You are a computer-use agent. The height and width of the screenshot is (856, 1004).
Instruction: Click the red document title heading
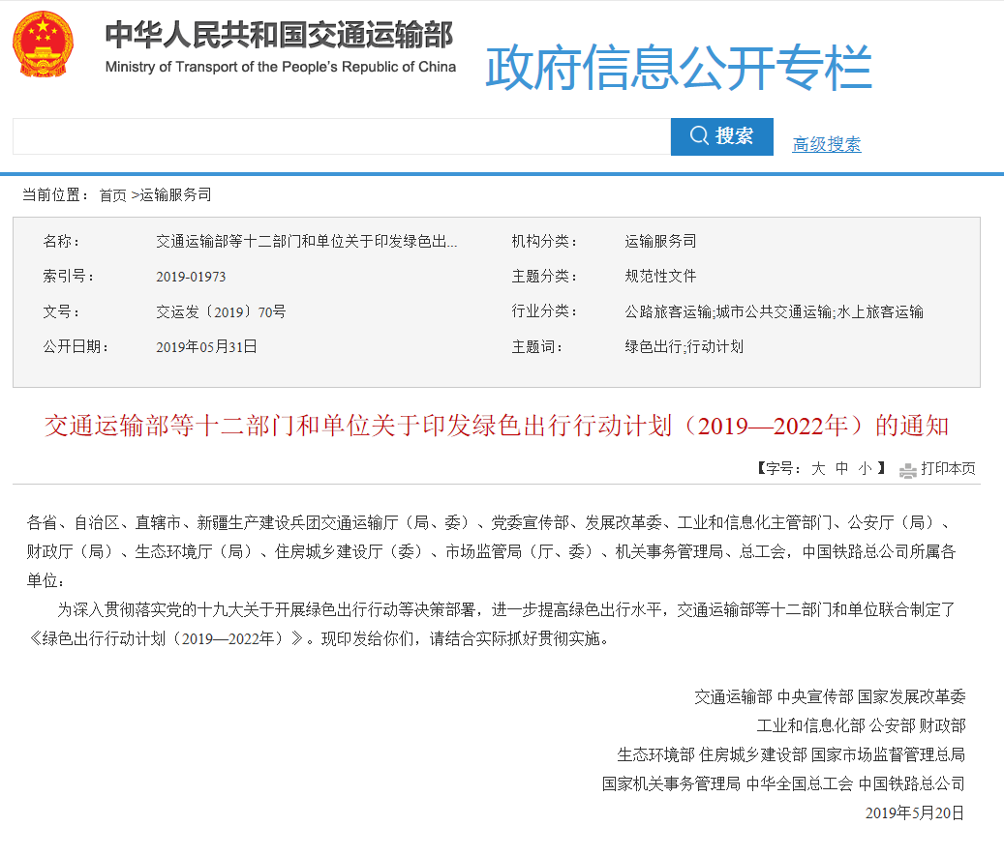(497, 427)
